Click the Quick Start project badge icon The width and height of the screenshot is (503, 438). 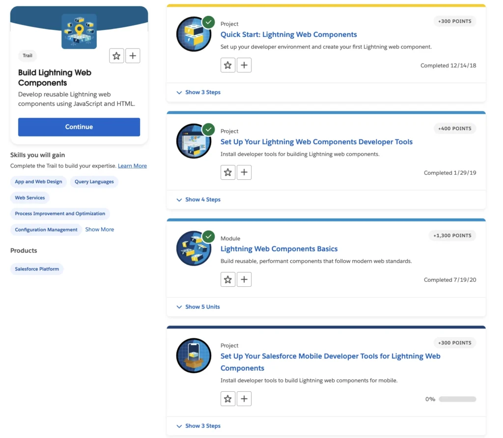click(194, 34)
